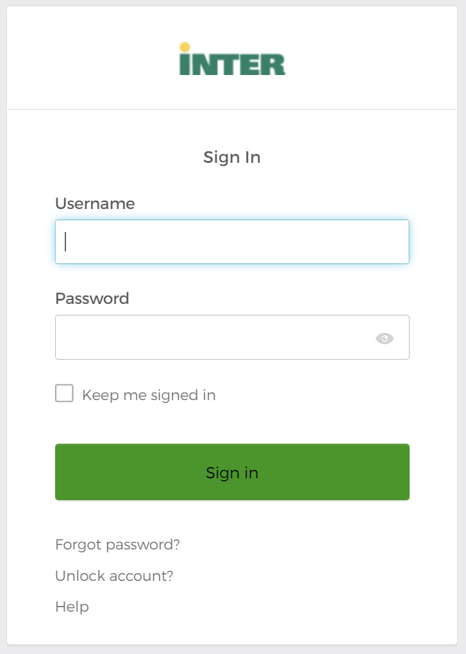
Task: Click the Sign In heading
Action: click(x=232, y=157)
